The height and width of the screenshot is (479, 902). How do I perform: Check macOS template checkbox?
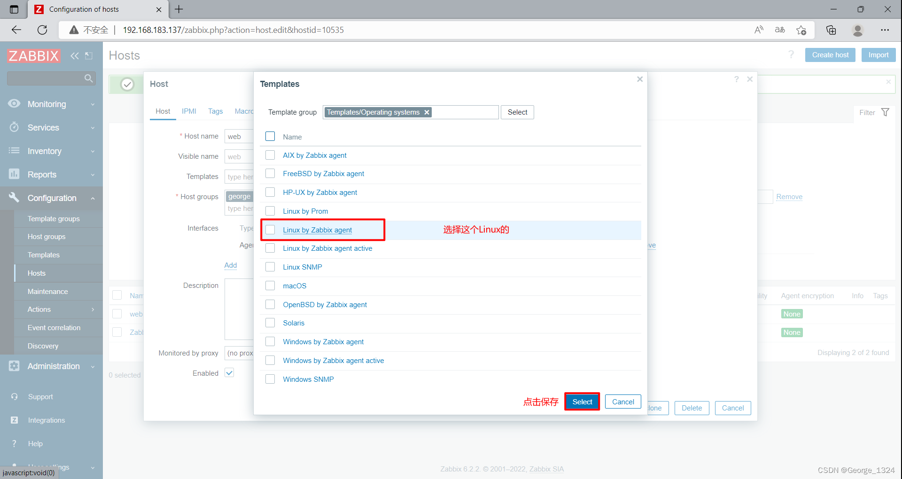tap(270, 286)
